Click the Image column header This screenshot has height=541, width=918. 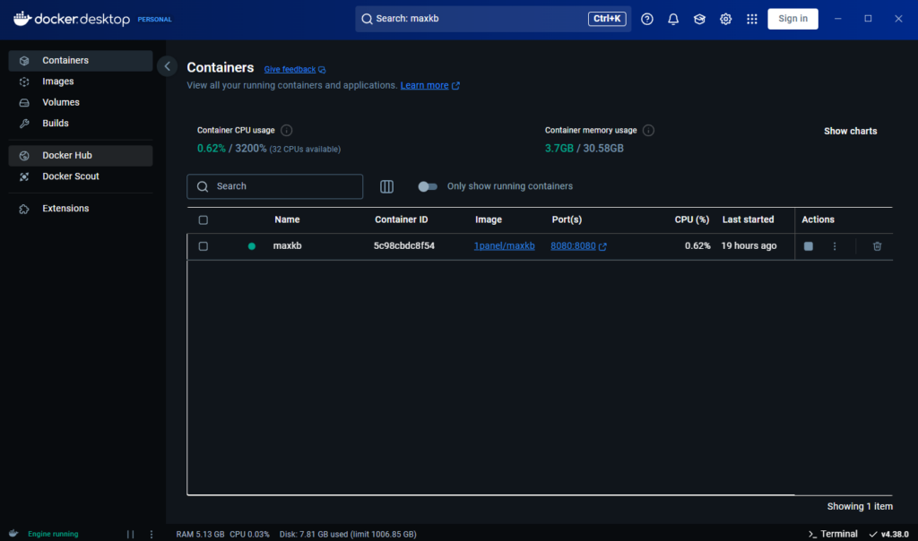pyautogui.click(x=489, y=220)
